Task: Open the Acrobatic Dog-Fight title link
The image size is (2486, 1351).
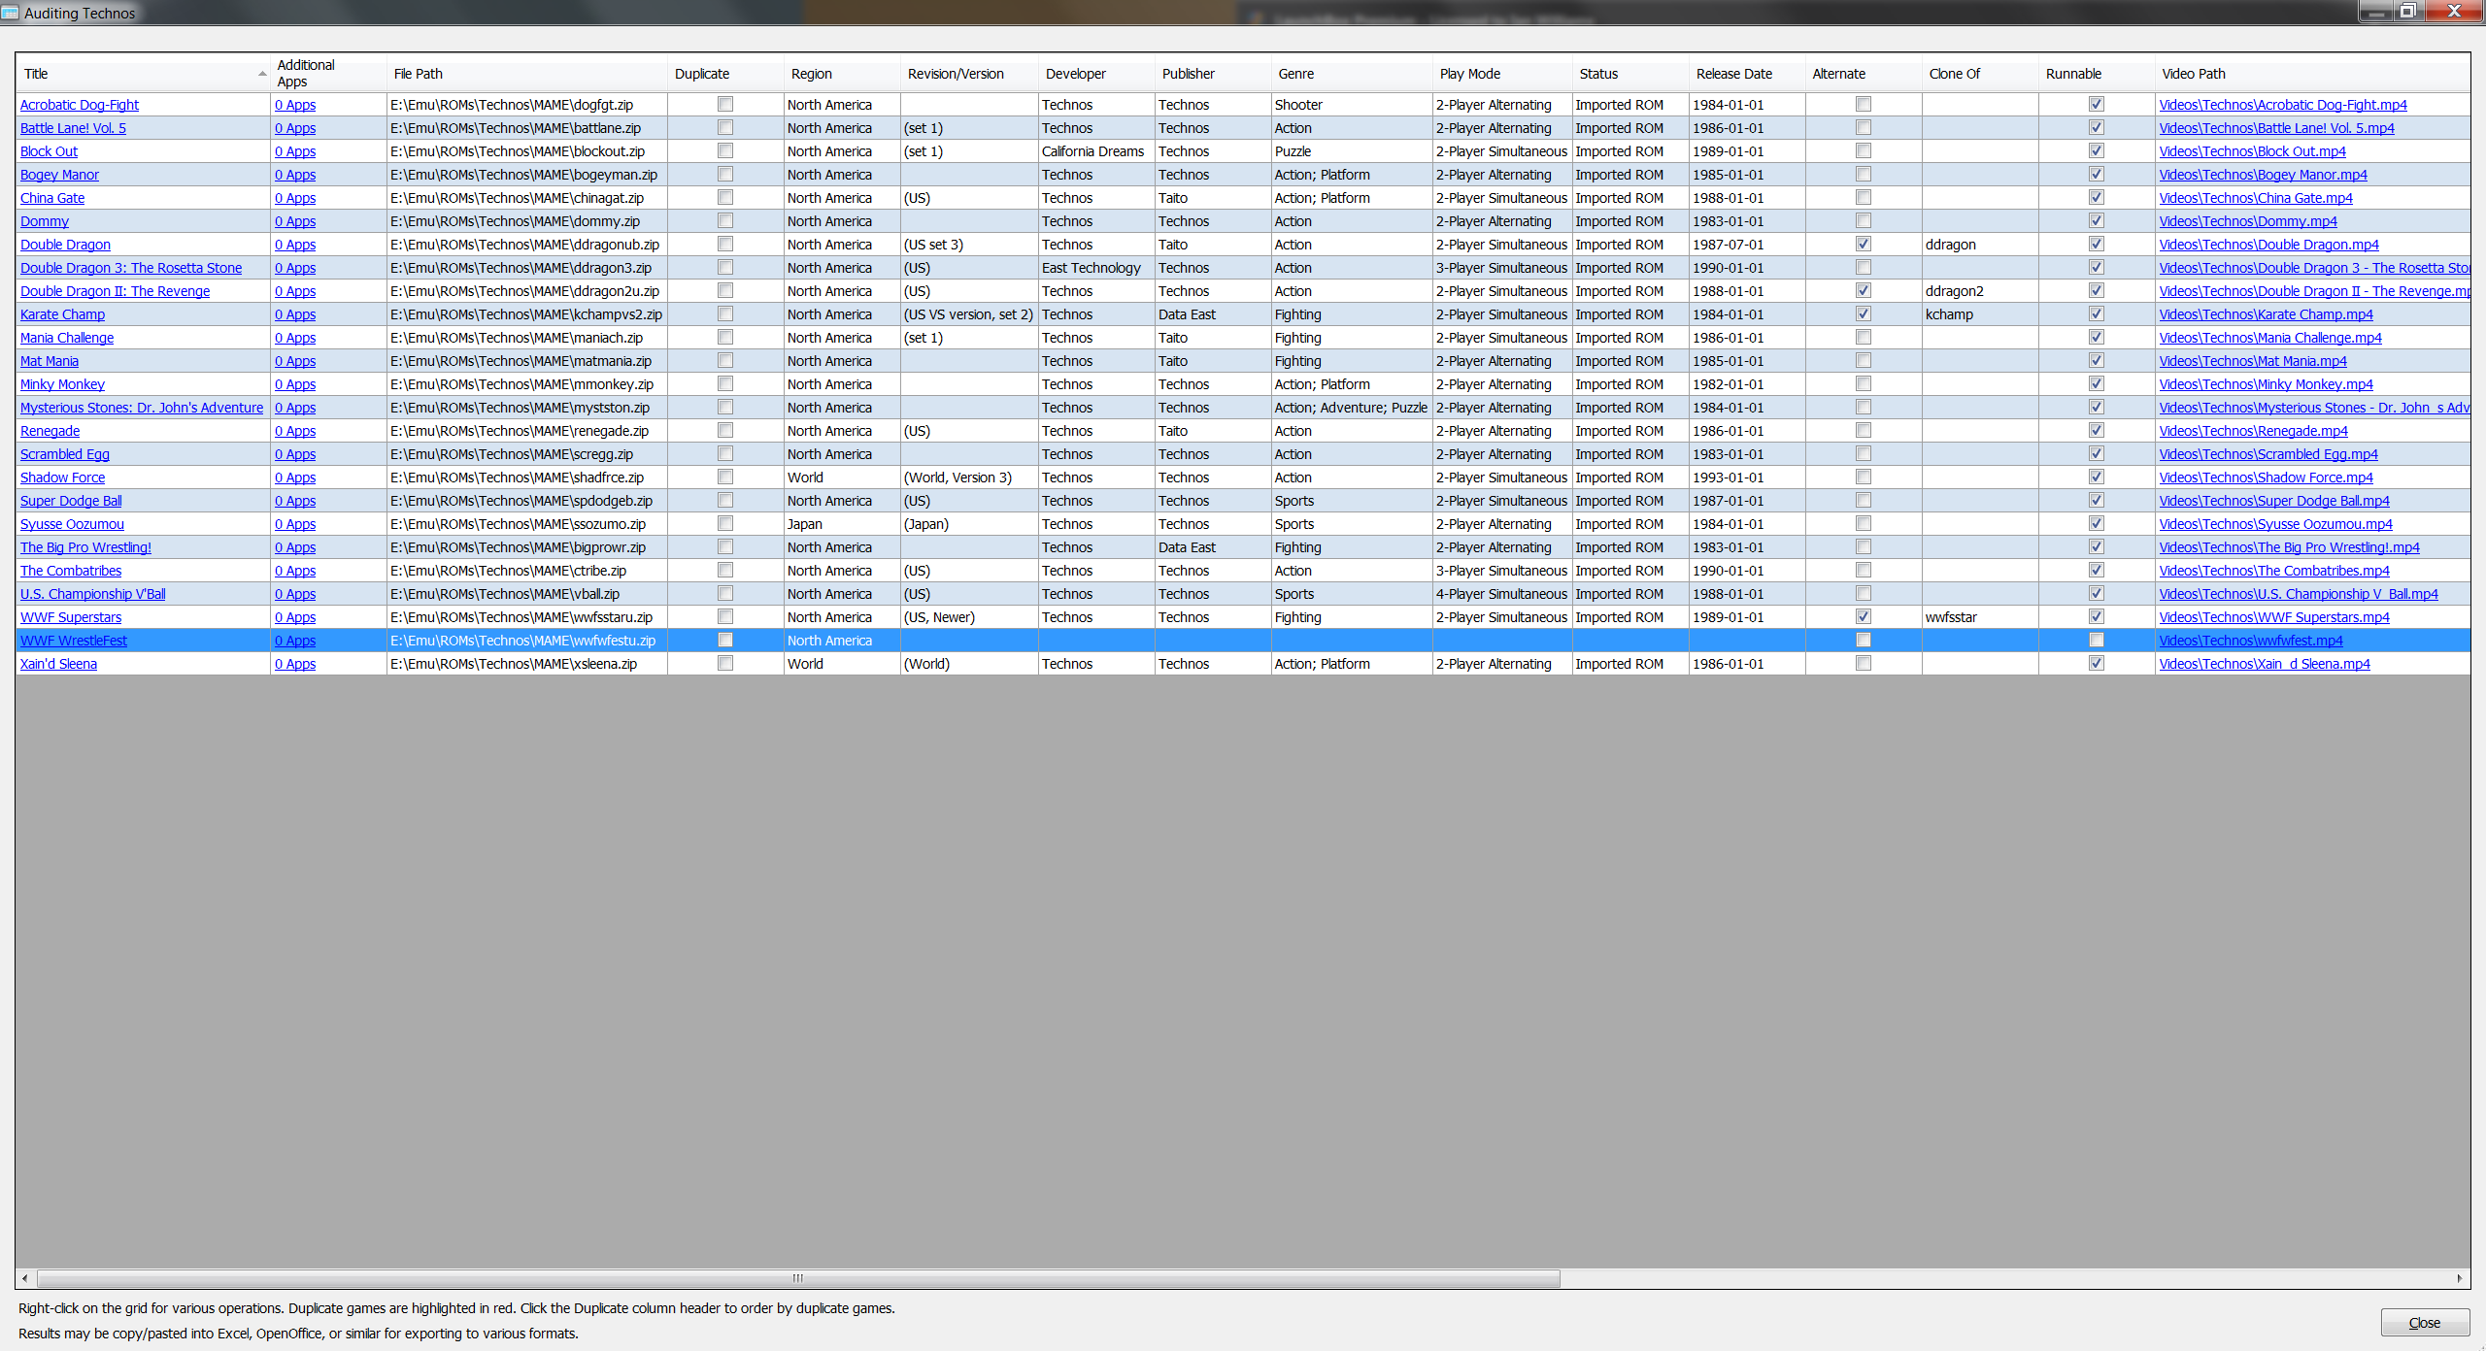Action: pos(80,105)
